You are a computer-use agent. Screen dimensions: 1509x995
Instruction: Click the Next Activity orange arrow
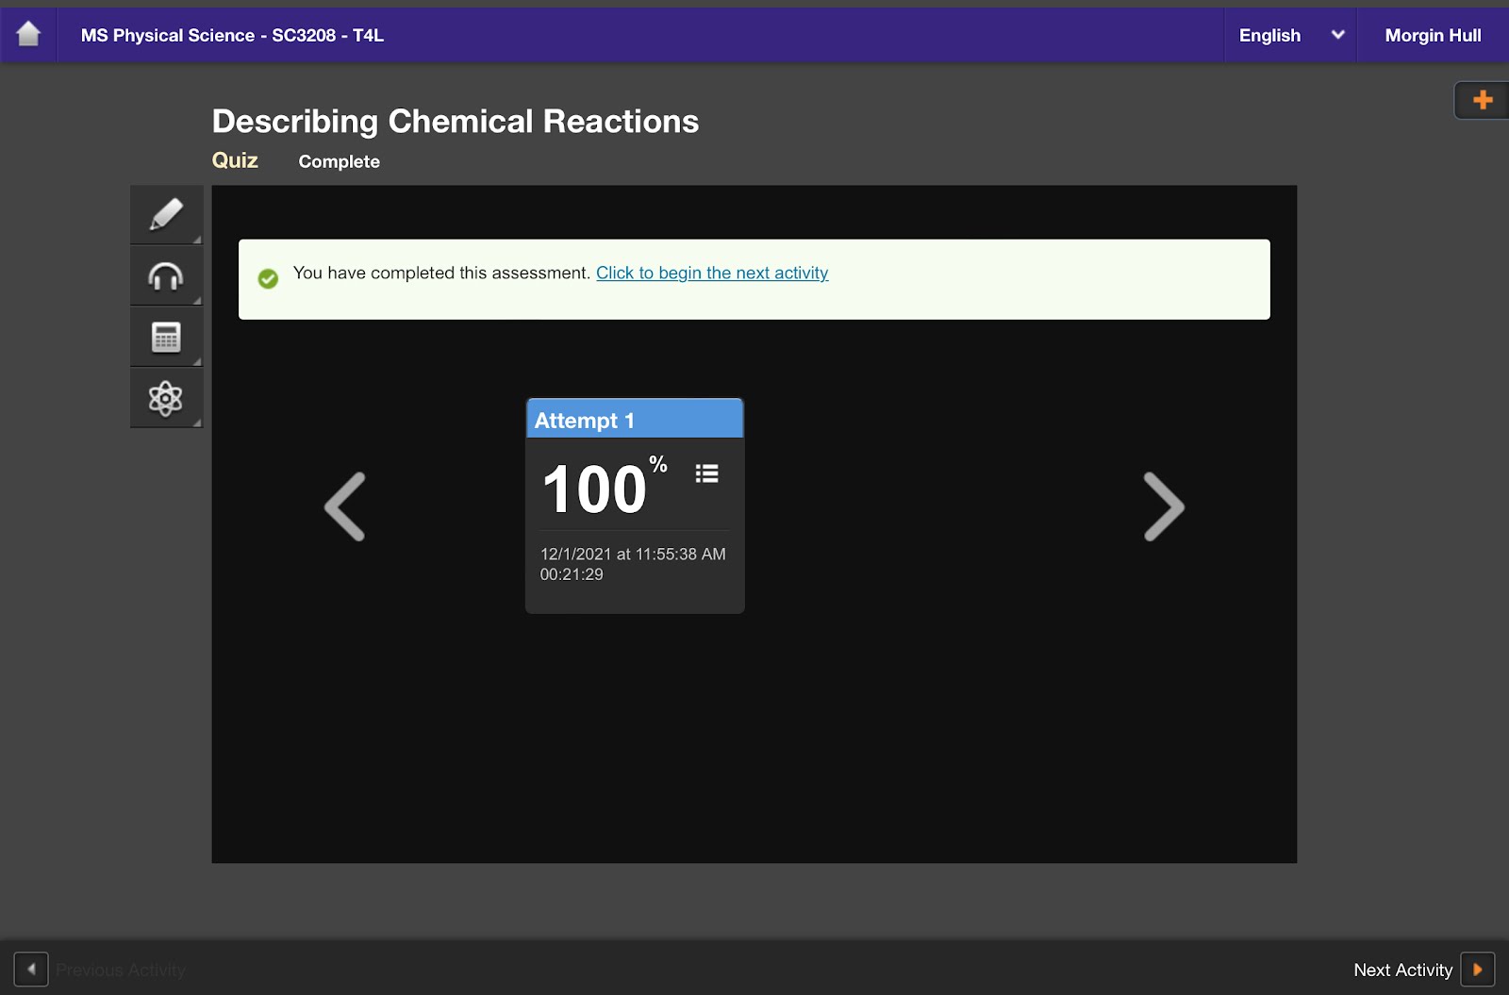(1478, 970)
